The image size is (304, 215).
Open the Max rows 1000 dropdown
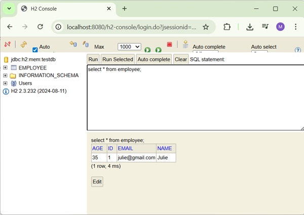click(129, 47)
